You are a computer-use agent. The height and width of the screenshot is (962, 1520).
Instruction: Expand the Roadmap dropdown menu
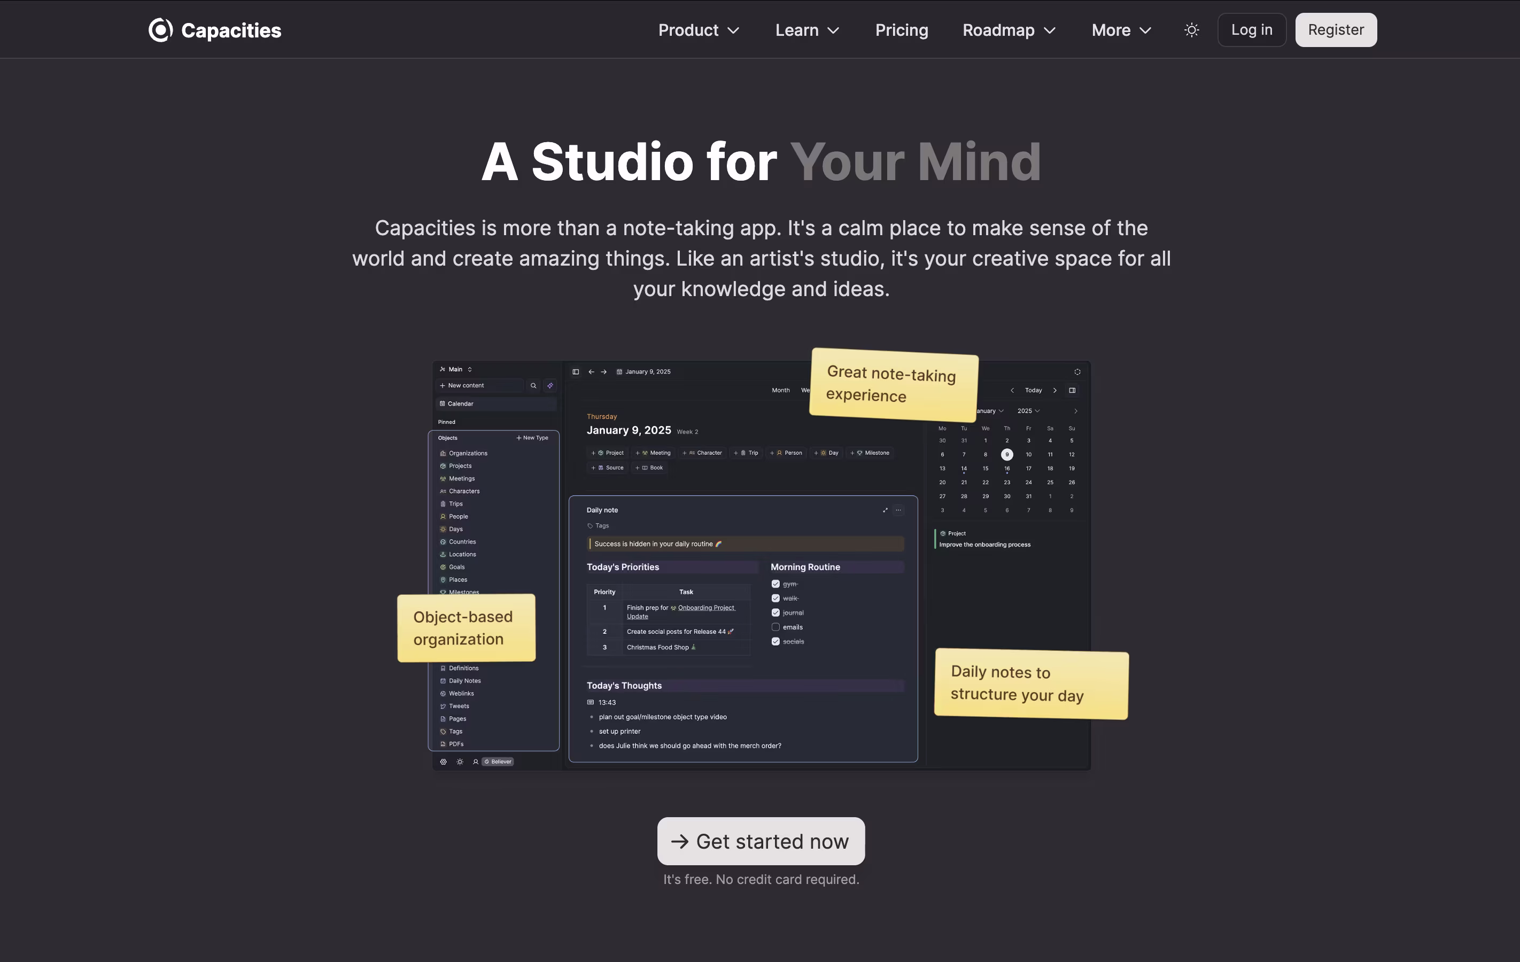pos(1010,30)
